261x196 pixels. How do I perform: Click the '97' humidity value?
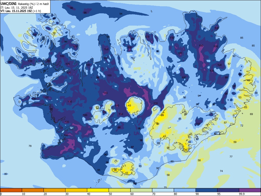tap(132, 147)
